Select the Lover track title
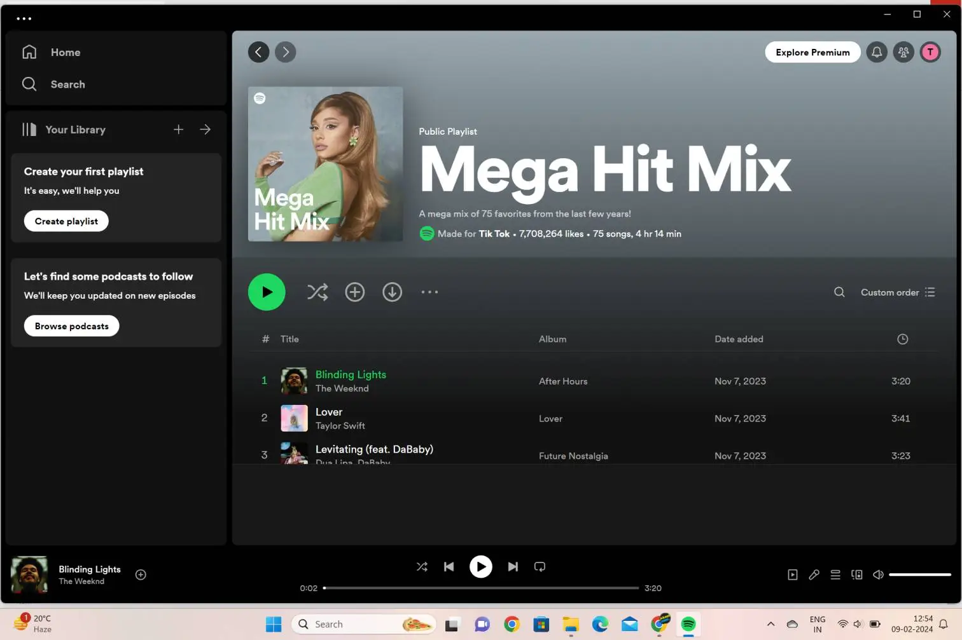Image resolution: width=962 pixels, height=640 pixels. [x=329, y=412]
